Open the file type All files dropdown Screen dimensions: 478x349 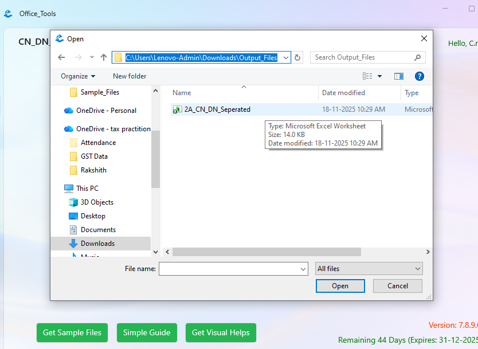click(x=369, y=268)
